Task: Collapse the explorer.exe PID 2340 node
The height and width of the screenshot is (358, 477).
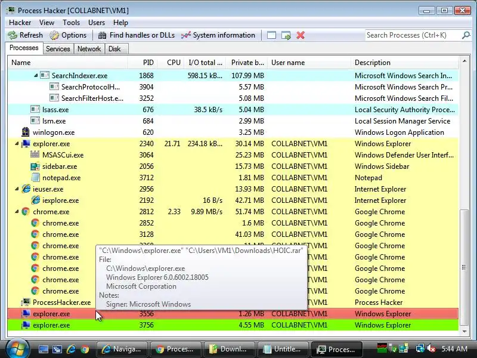Action: point(17,144)
